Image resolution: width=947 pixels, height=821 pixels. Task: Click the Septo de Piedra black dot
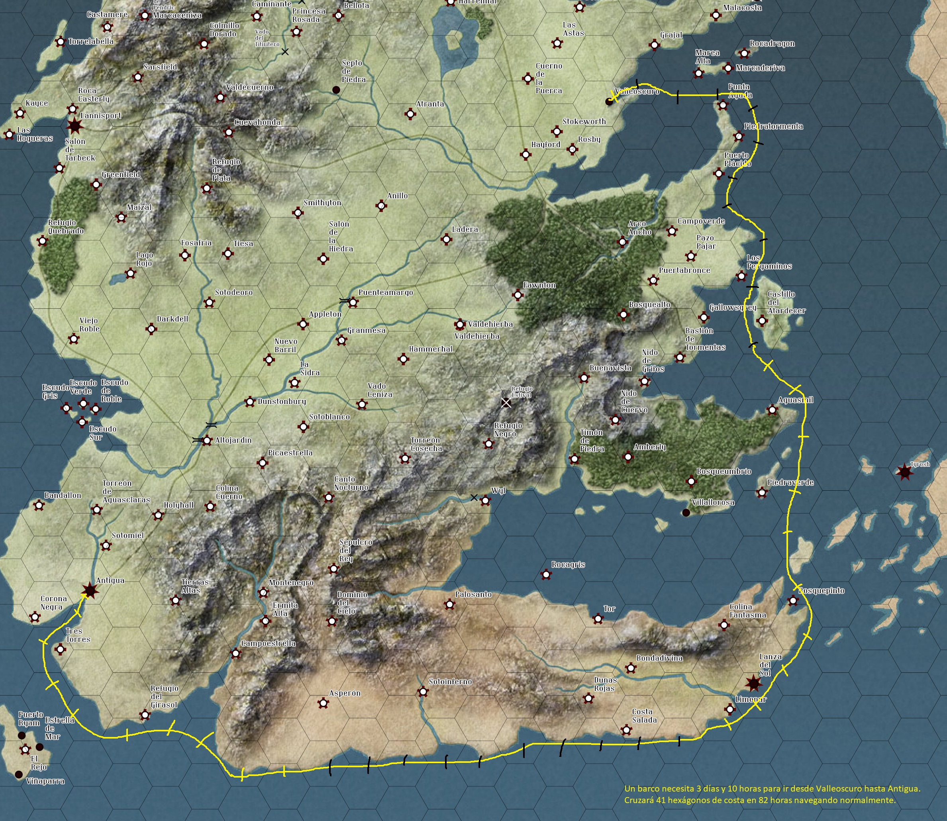336,90
